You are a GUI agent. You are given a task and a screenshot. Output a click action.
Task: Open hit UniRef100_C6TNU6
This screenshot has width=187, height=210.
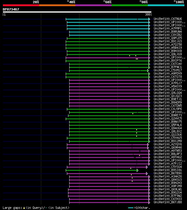point(168,19)
